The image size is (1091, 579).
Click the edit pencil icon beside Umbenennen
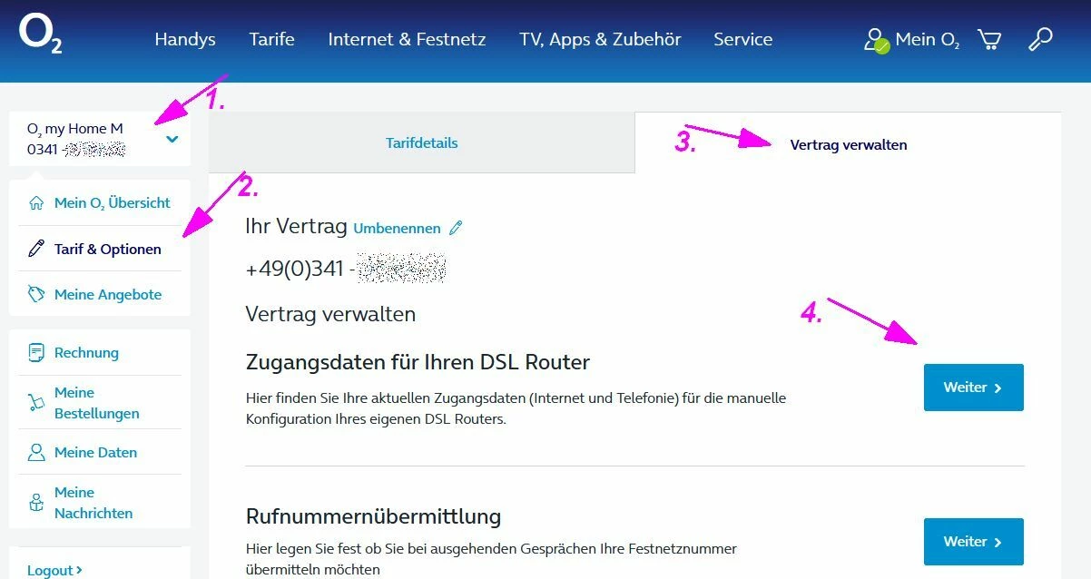[456, 228]
